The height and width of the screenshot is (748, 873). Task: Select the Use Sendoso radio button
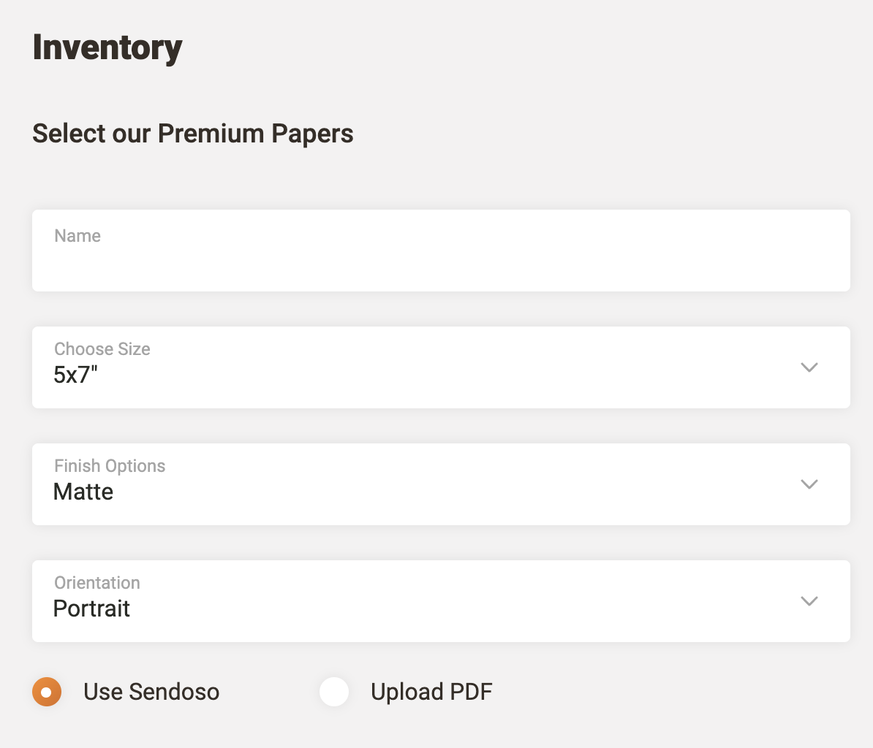coord(47,692)
